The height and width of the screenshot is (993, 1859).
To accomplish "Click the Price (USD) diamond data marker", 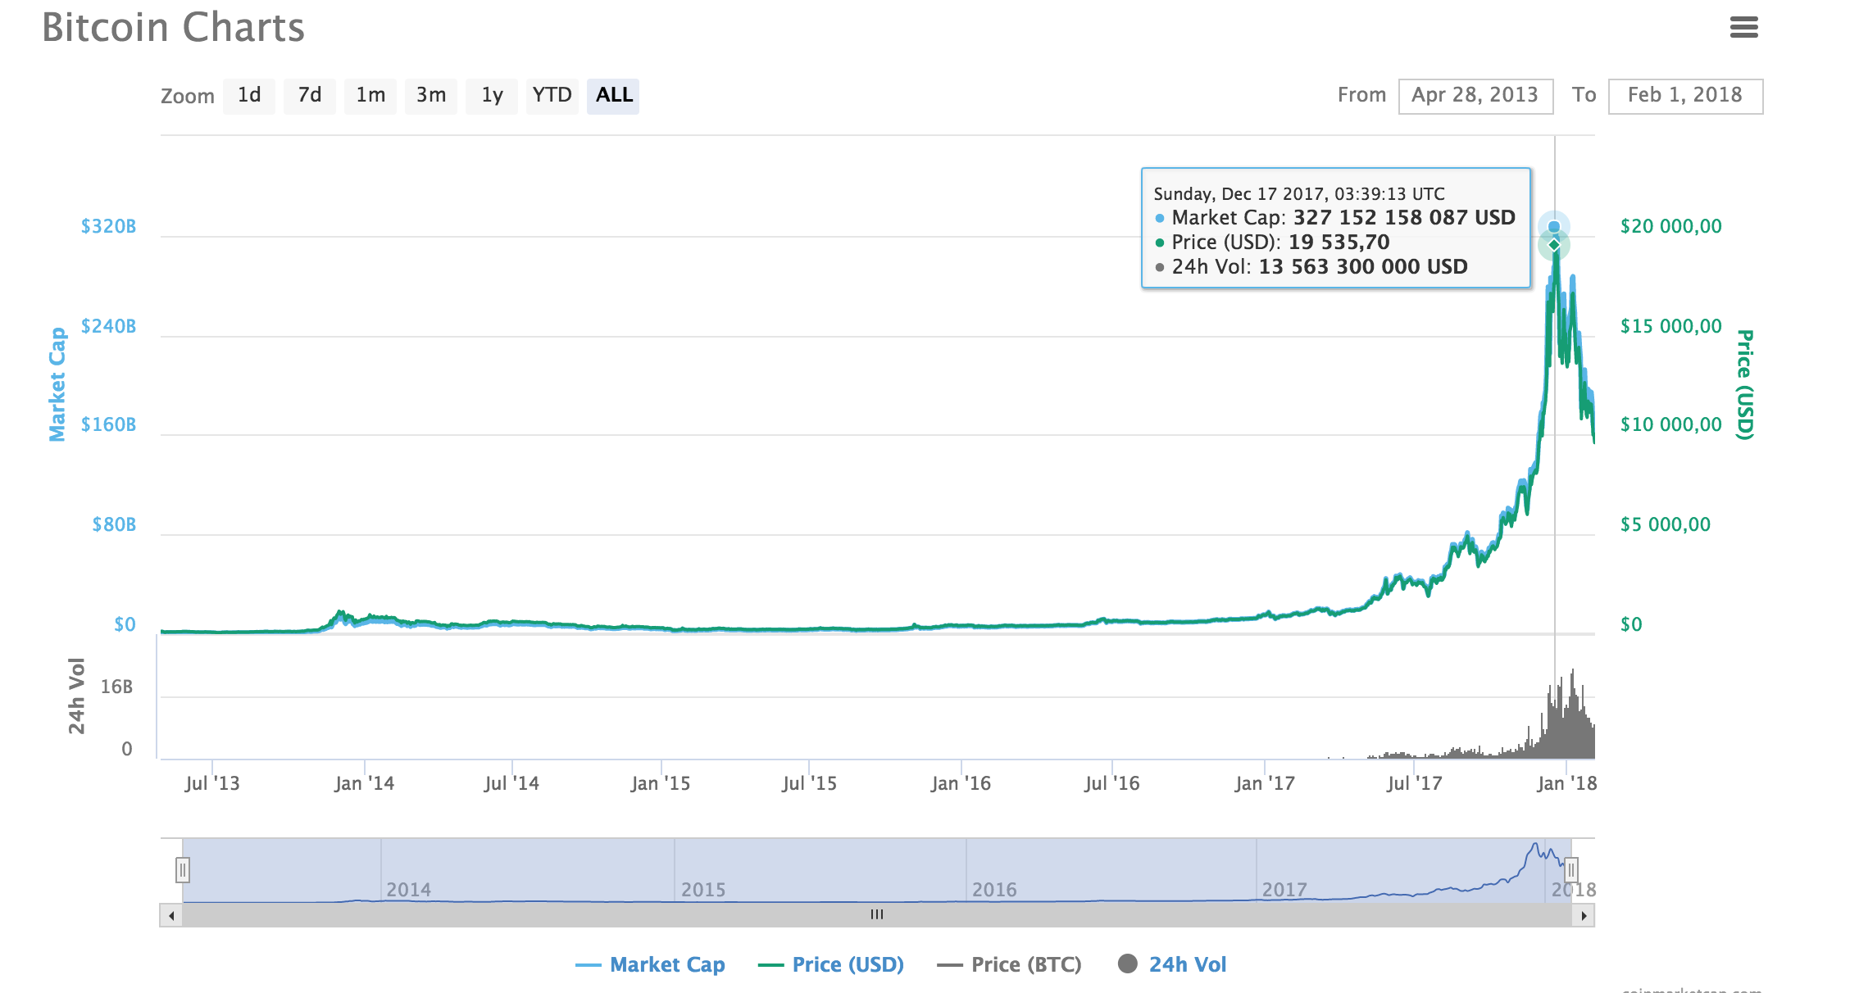I will pyautogui.click(x=1554, y=245).
